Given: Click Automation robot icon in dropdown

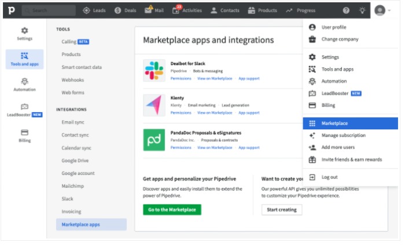Looking at the screenshot, I should click(312, 81).
